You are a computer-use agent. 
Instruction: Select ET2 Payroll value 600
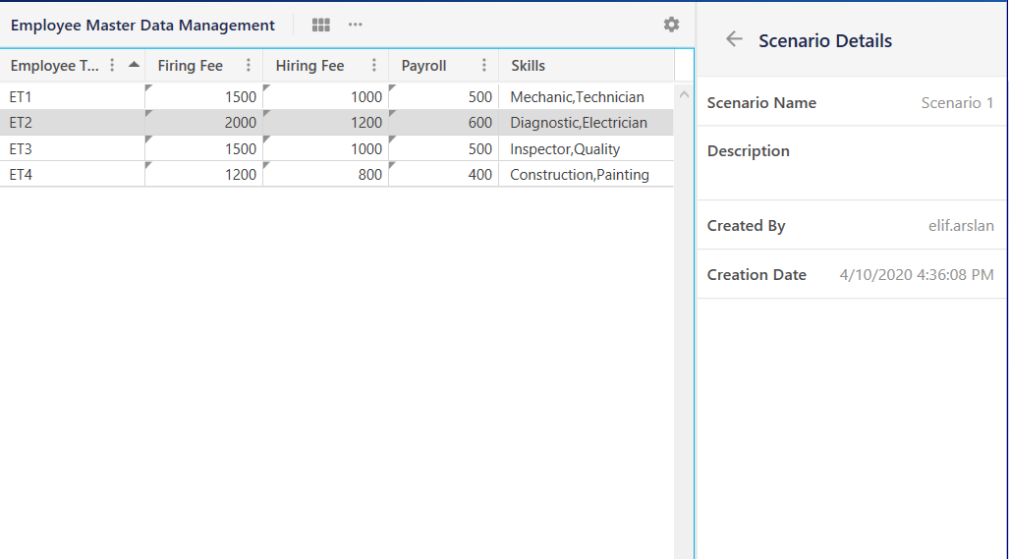coord(444,122)
